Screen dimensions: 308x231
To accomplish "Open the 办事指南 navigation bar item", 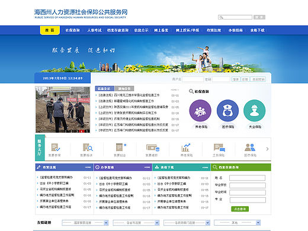I will 235,30.
